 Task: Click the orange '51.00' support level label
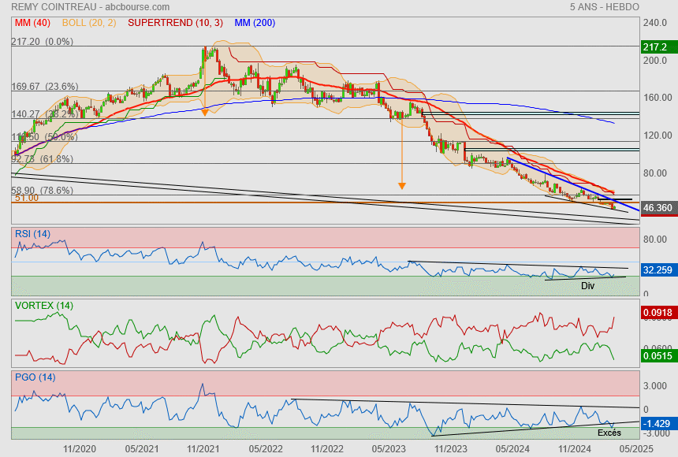[x=27, y=198]
